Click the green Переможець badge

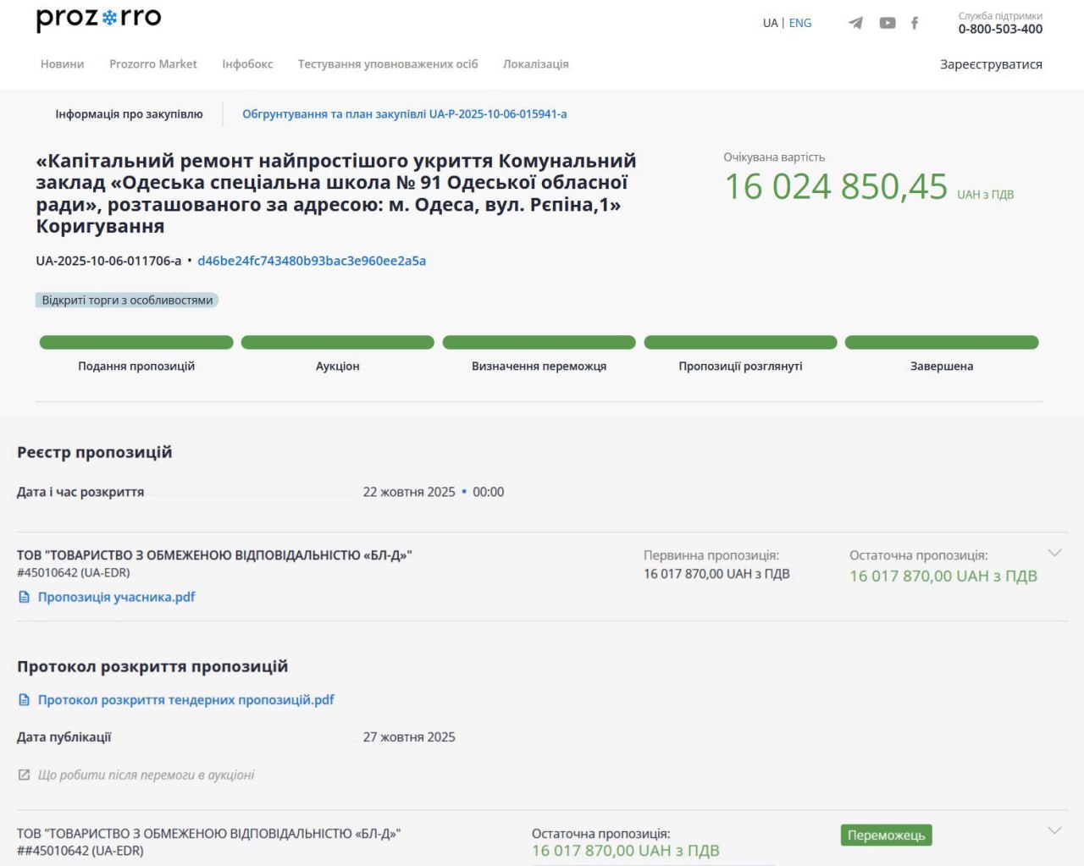pyautogui.click(x=886, y=836)
